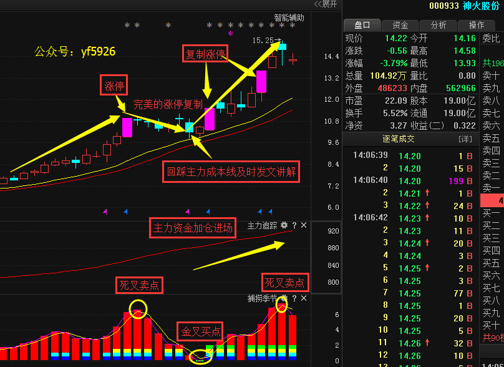Switch to the 资金 tab
This screenshot has height=367, width=504.
400,25
